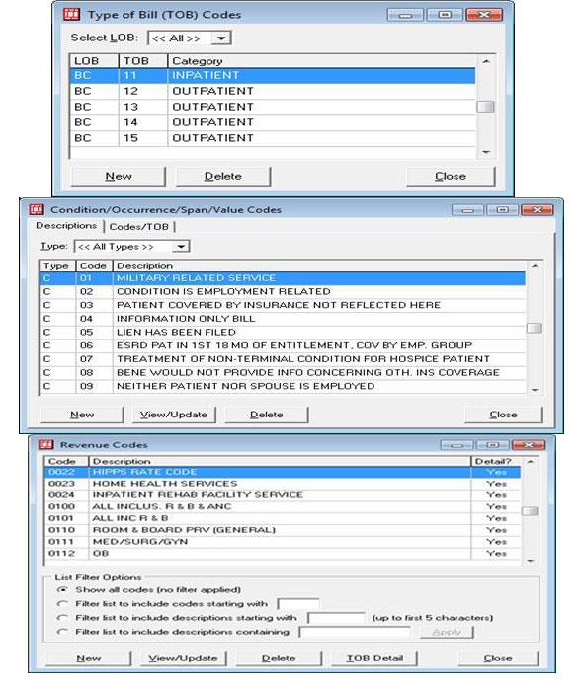Viewport: 580px width, 680px height.
Task: Select the BC 13 OUTPATIENT row
Action: point(273,107)
